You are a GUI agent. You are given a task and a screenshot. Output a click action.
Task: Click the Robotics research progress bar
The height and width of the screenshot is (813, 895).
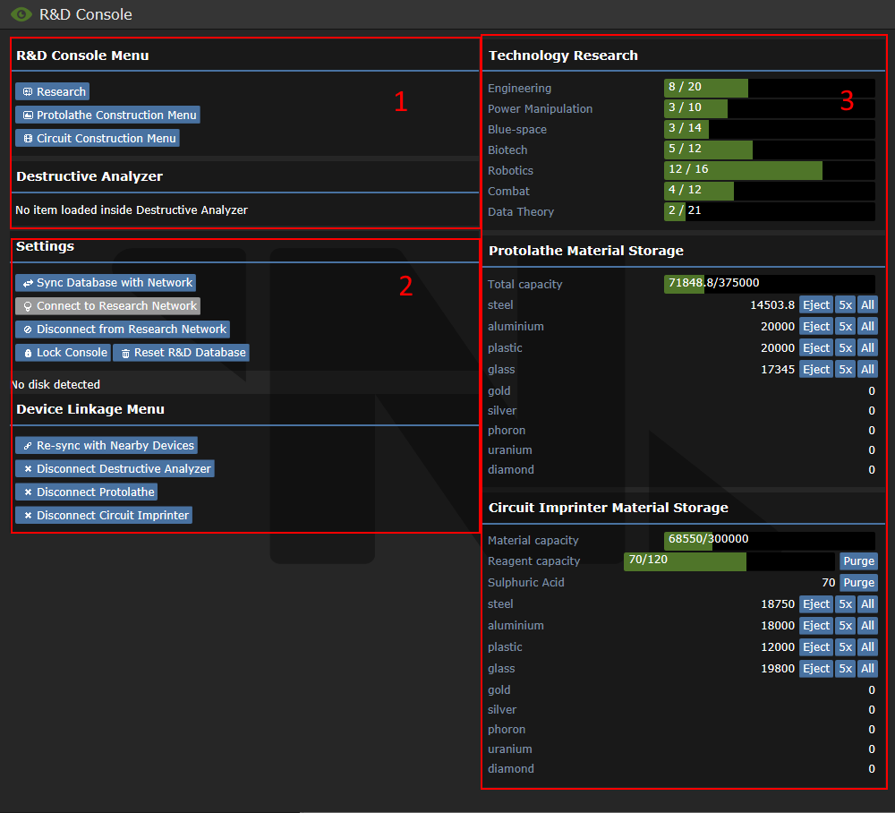(x=769, y=171)
